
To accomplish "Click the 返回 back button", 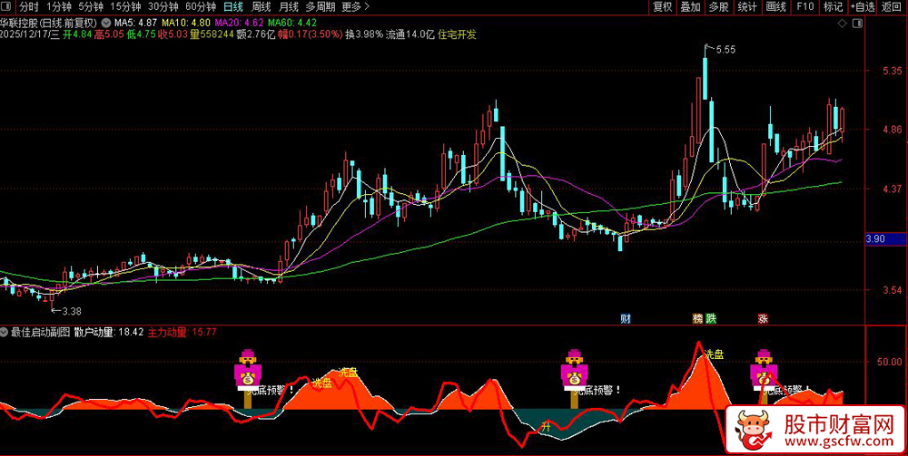I will [893, 7].
